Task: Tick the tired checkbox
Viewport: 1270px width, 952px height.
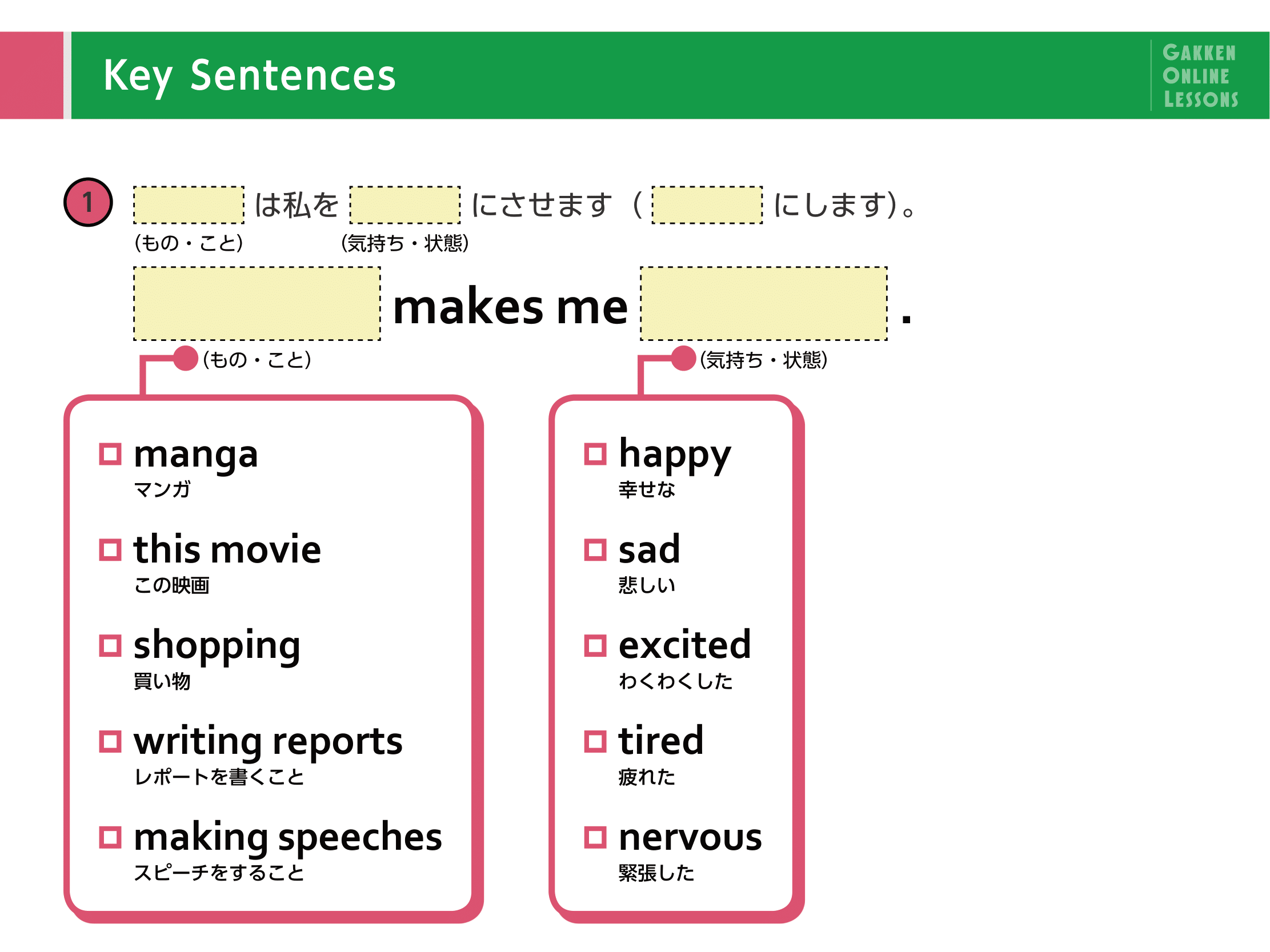Action: coord(595,741)
